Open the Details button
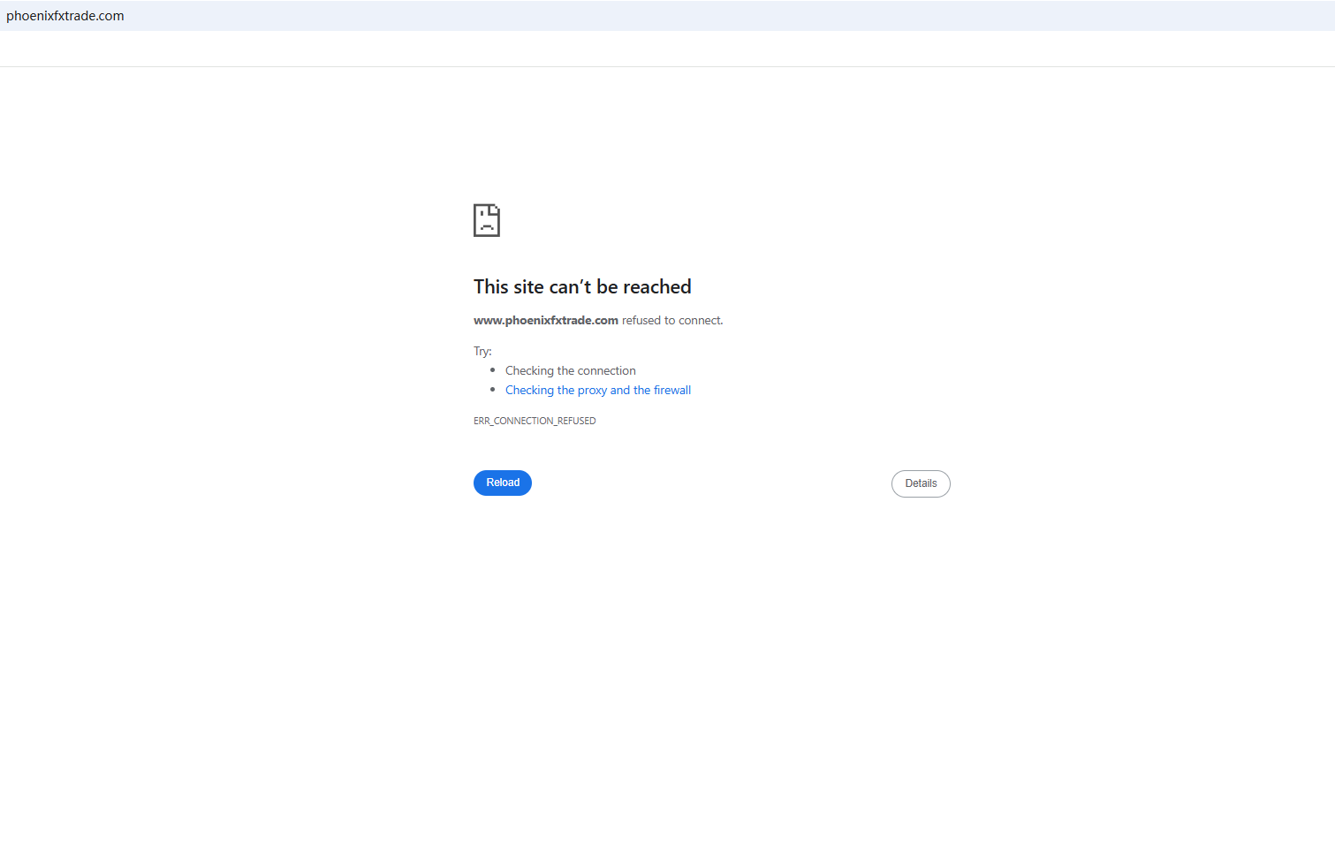Screen dimensions: 1335x867 coord(921,483)
